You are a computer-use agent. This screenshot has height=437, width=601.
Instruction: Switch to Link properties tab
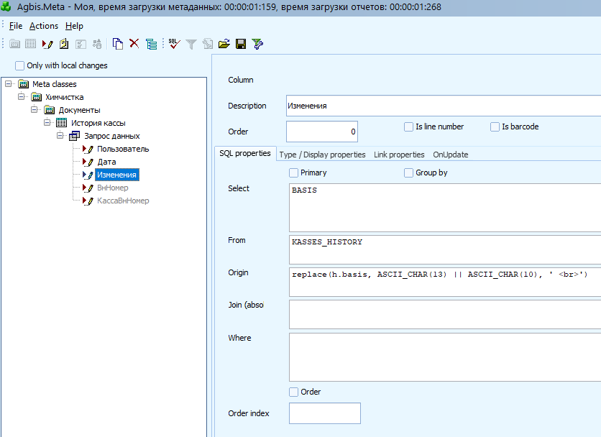[399, 155]
